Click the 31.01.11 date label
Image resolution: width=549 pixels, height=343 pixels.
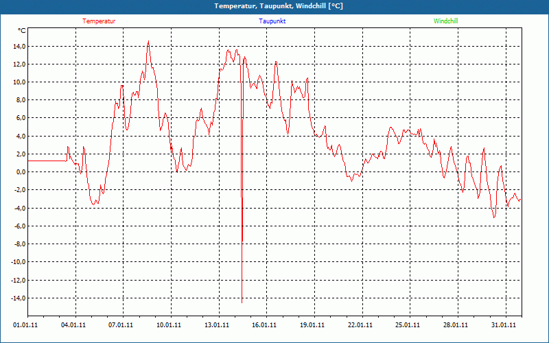pyautogui.click(x=504, y=325)
